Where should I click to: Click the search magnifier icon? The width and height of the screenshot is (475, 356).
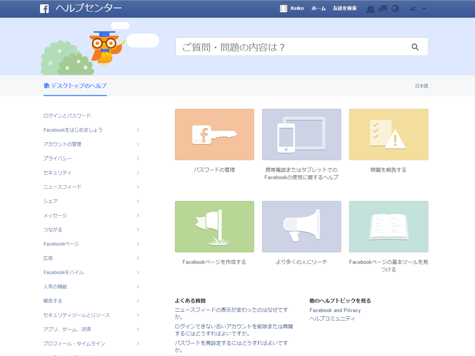click(x=415, y=47)
